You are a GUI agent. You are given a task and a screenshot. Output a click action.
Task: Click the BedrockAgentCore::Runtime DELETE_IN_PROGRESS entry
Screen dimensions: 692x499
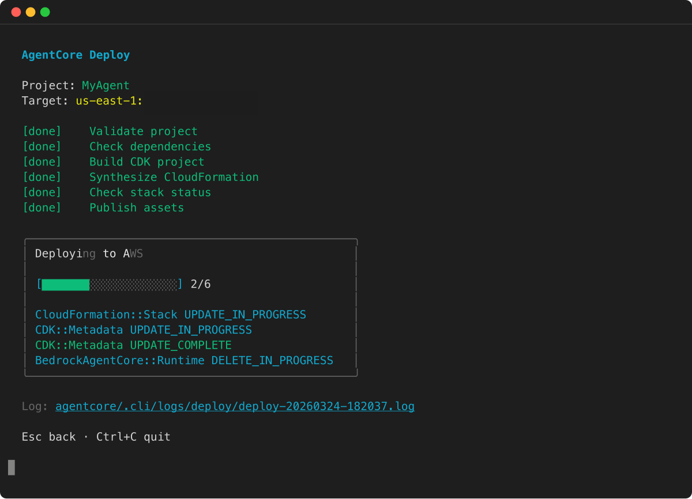pos(184,360)
